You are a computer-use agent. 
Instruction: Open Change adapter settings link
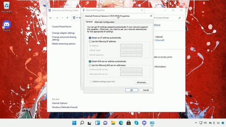(63, 33)
